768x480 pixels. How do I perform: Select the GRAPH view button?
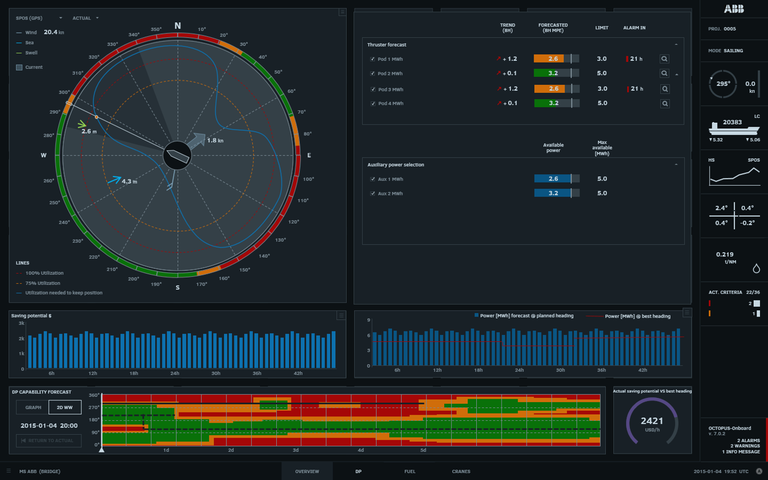(33, 407)
